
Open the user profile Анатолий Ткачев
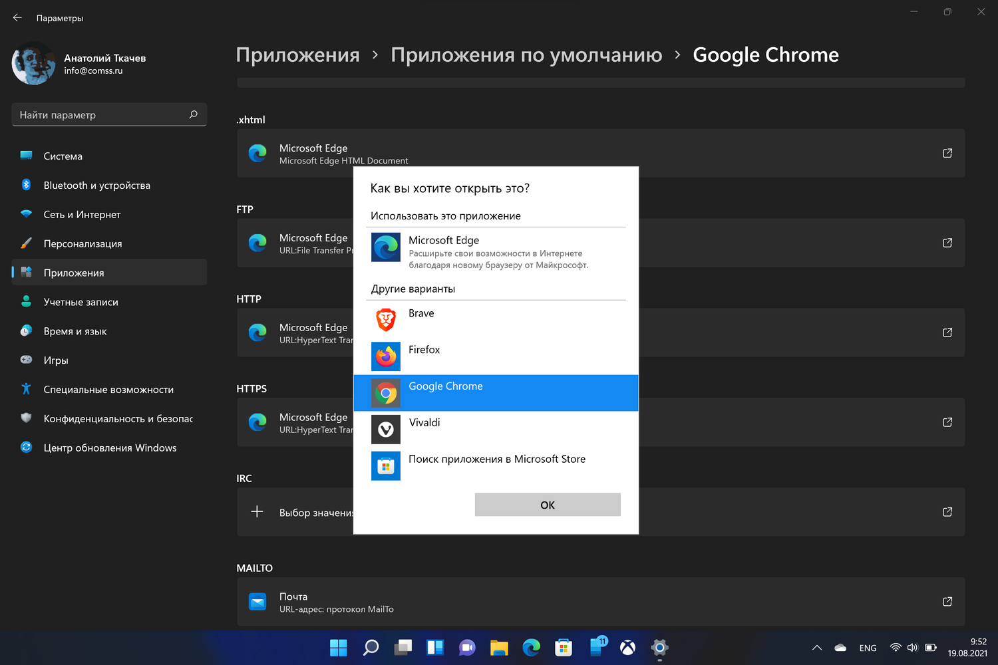pyautogui.click(x=80, y=64)
